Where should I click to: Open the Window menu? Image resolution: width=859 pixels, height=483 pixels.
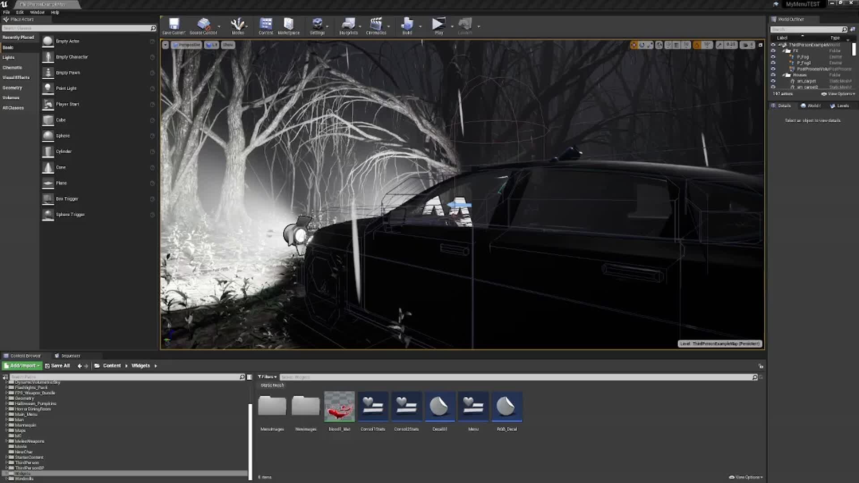pos(37,12)
